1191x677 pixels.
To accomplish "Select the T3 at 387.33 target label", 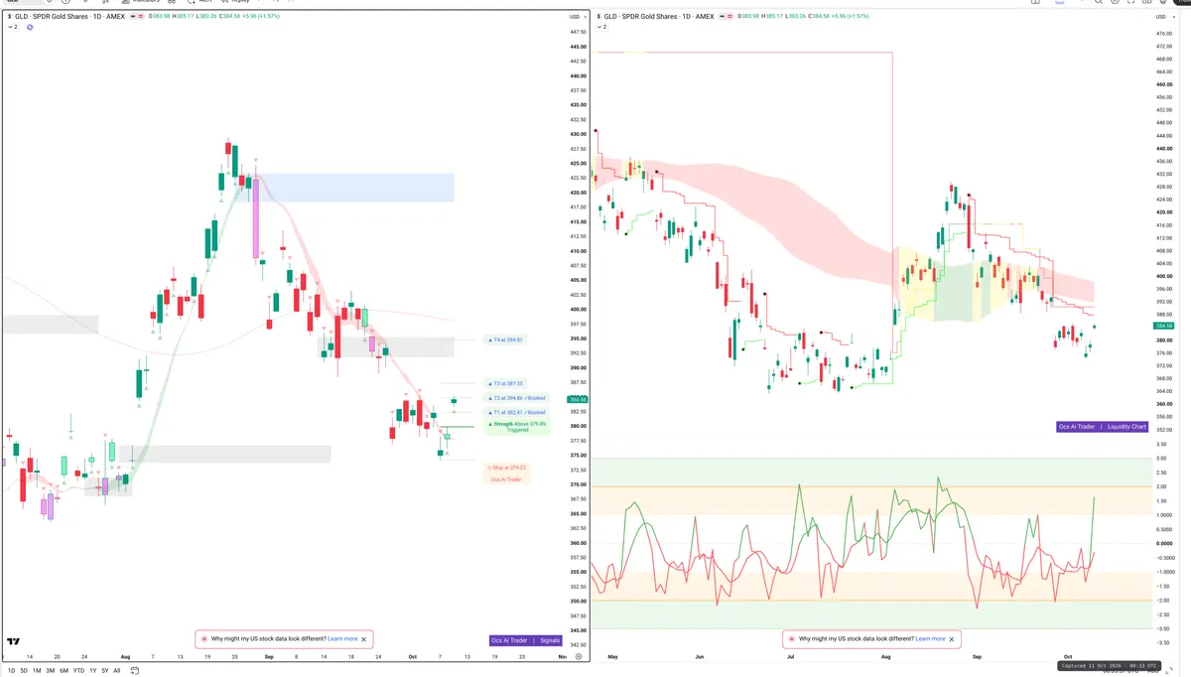I will [x=505, y=383].
